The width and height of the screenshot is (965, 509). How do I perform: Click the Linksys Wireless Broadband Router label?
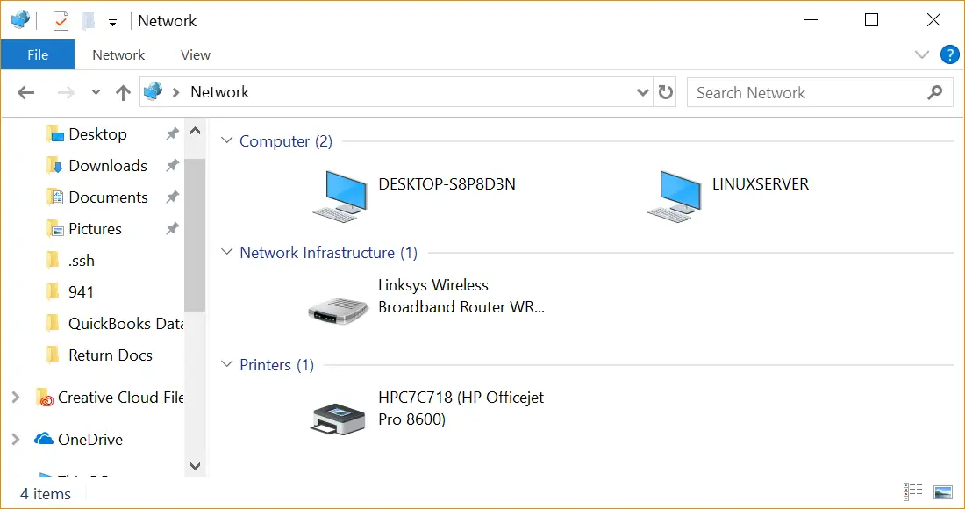(461, 296)
